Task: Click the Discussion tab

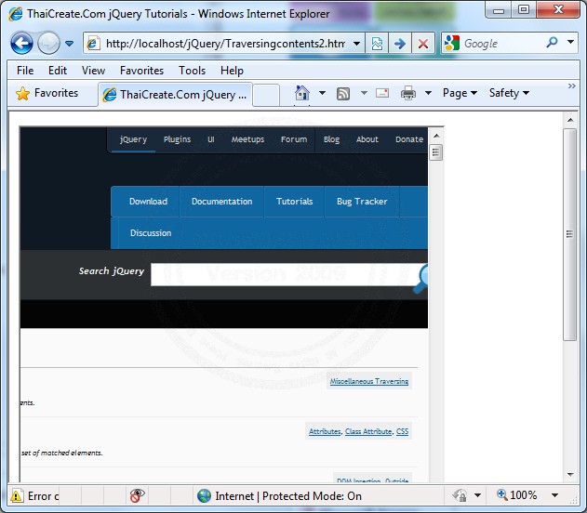Action: tap(151, 233)
